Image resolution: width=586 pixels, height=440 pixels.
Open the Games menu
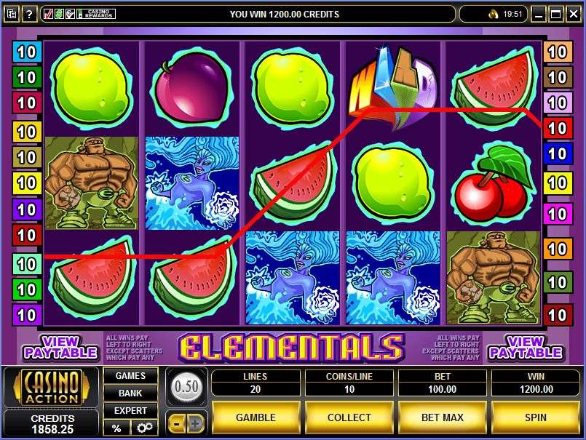point(130,376)
